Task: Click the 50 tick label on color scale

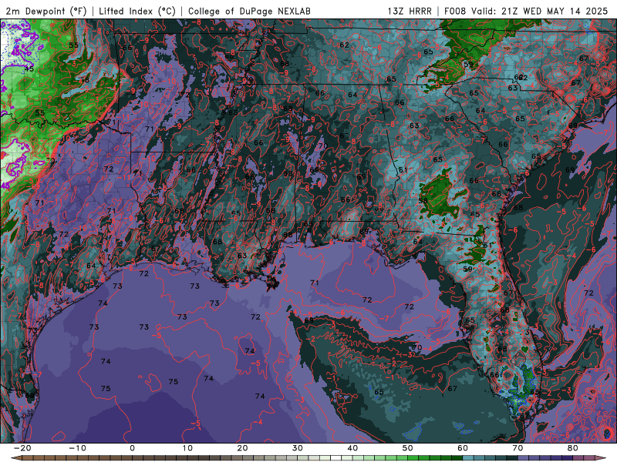Action: pyautogui.click(x=408, y=448)
